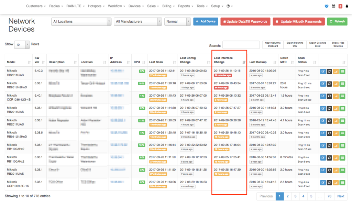The width and height of the screenshot is (352, 207).
Task: Edit the first Mikrotik RB2011UiAS device (SW 6.40.3)
Action: (x=323, y=72)
